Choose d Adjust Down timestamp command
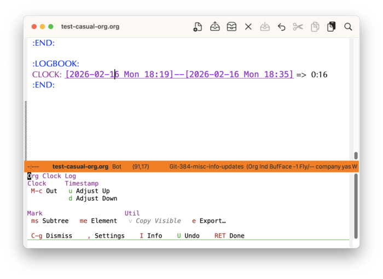This screenshot has height=279, width=383. (93, 199)
